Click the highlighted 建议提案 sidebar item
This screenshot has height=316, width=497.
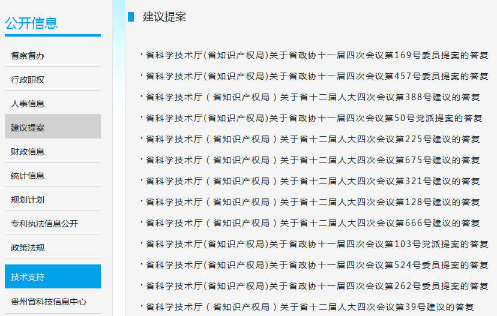[28, 128]
